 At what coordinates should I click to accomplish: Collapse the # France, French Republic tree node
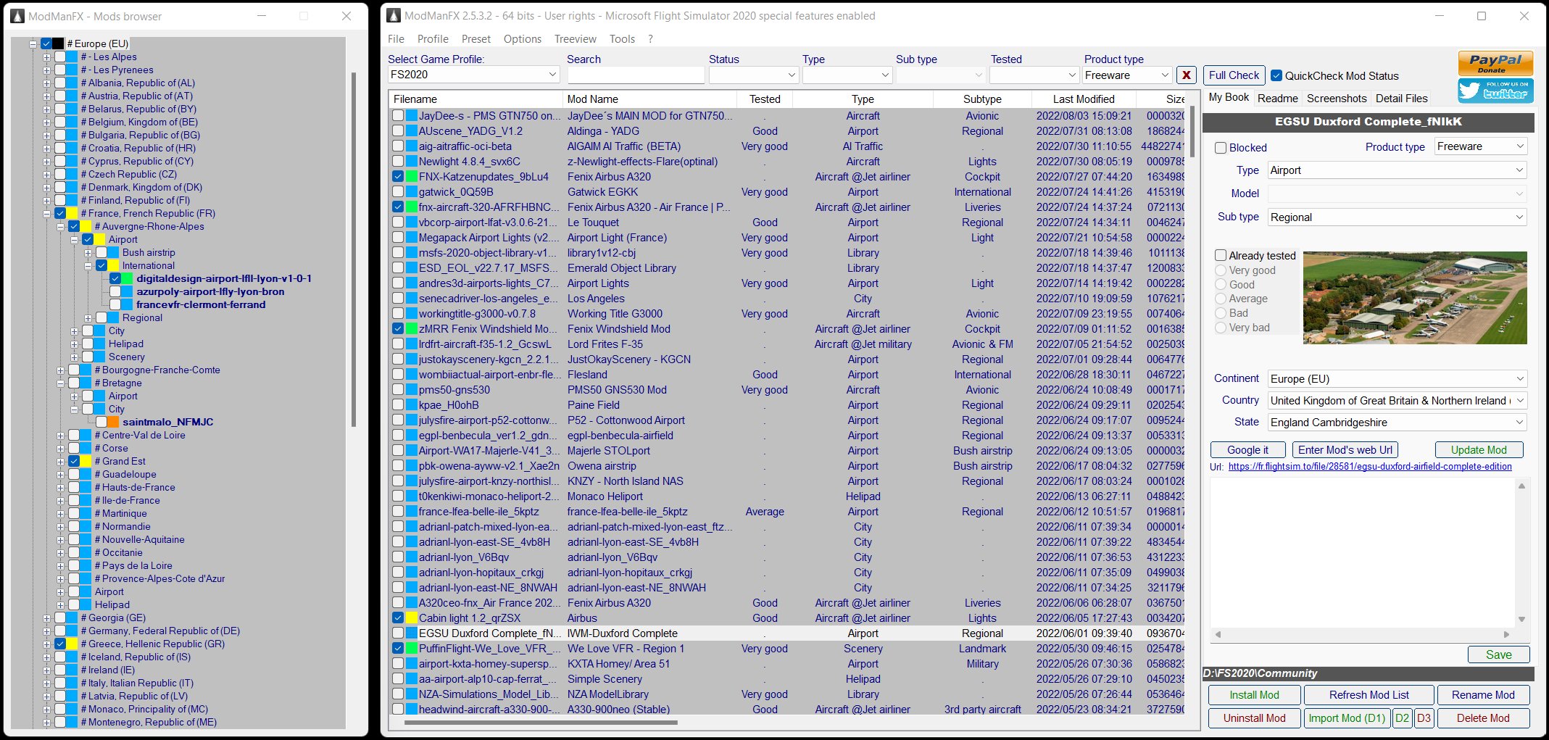tap(46, 214)
